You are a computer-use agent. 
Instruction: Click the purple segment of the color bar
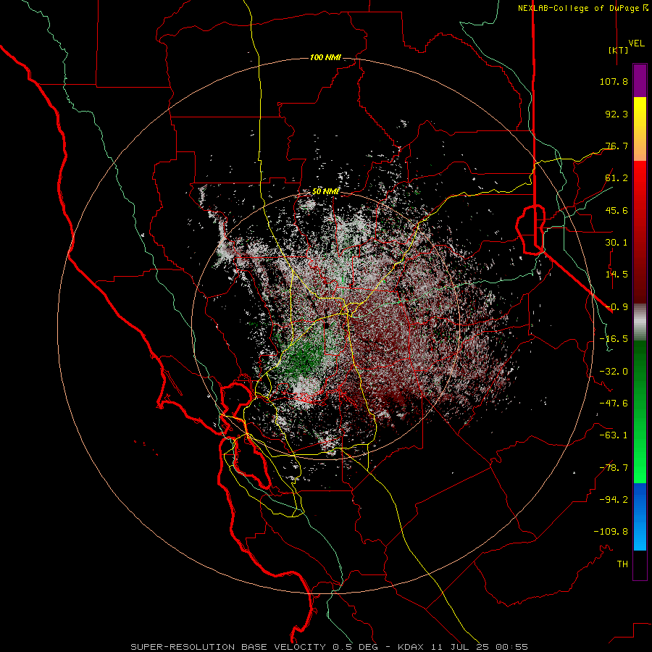point(640,81)
